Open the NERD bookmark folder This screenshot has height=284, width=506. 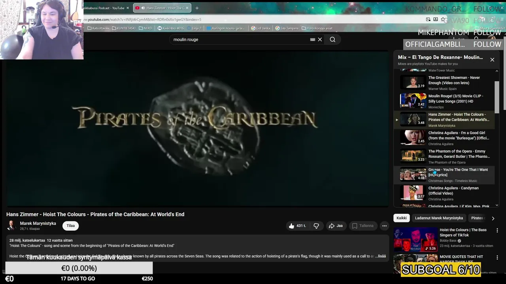[145, 28]
